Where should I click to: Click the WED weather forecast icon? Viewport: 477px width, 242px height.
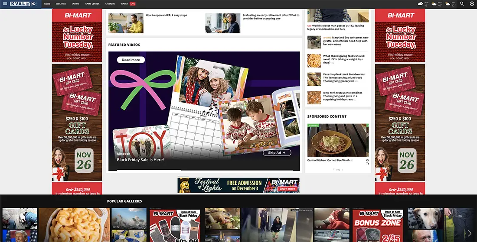click(434, 4)
